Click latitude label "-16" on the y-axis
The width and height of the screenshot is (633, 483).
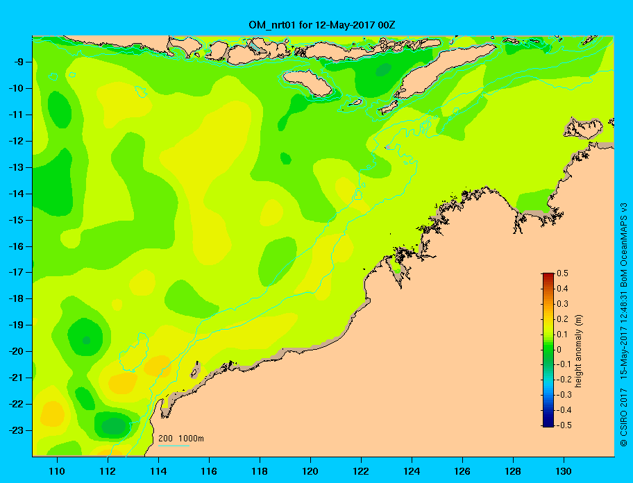point(15,246)
